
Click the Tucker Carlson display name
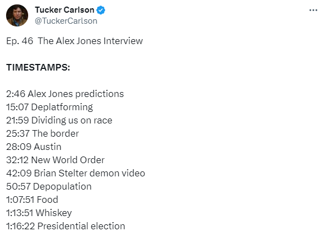[x=65, y=10]
